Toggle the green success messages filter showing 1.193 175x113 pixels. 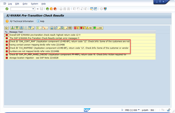(x=98, y=28)
